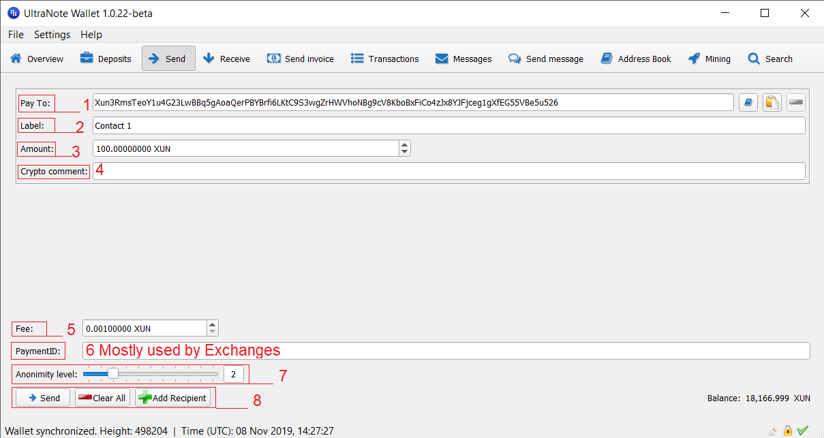Open Send invoice from toolbar
824x438 pixels.
[301, 59]
